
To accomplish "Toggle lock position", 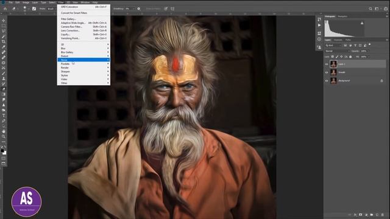I will click(341, 57).
